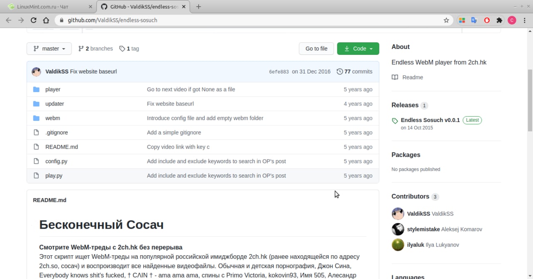Open Endless Sosuch v0.0.1 release

click(430, 120)
